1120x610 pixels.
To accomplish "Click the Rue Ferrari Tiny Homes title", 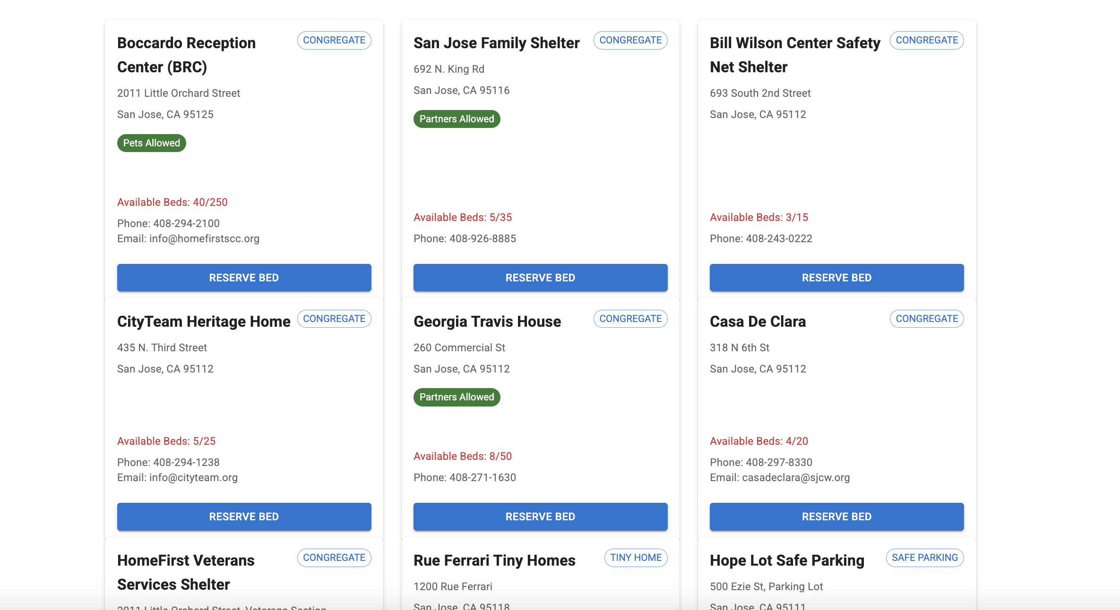I will tap(494, 560).
